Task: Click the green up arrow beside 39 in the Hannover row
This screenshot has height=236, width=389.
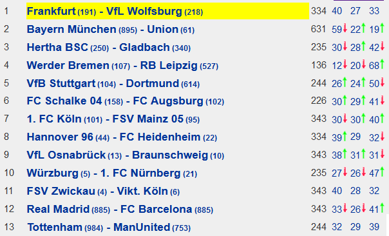Action: tap(345, 136)
